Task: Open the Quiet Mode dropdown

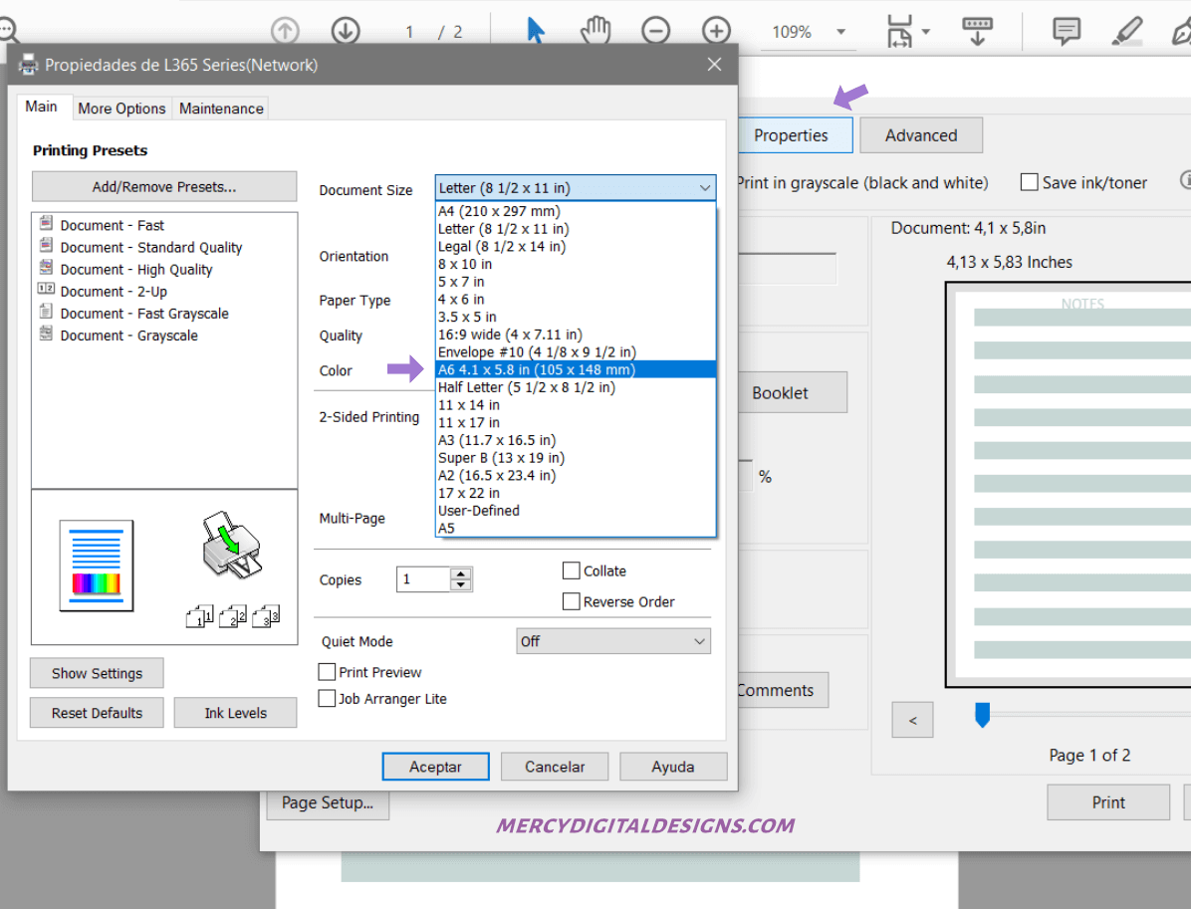Action: point(612,641)
